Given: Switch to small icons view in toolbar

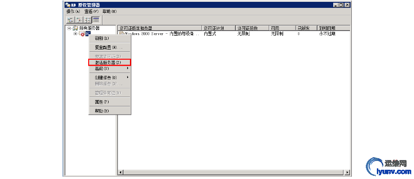Looking at the screenshot, I should point(79,20).
